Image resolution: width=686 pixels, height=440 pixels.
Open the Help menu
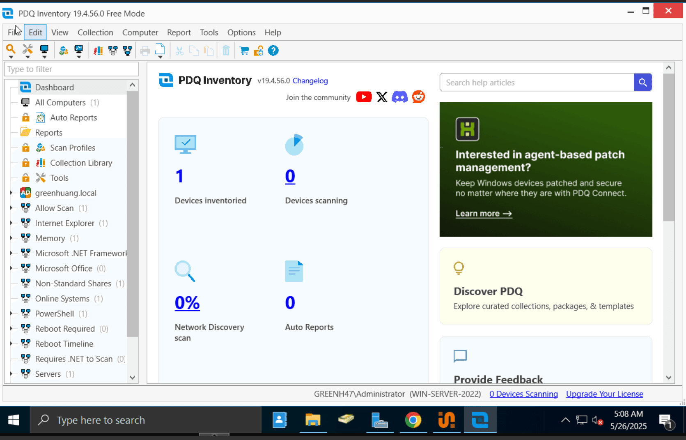tap(273, 32)
